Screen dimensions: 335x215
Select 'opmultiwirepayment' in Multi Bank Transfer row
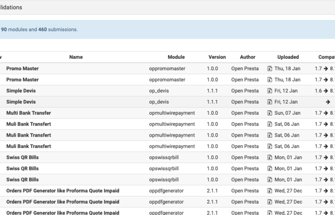pos(172,113)
